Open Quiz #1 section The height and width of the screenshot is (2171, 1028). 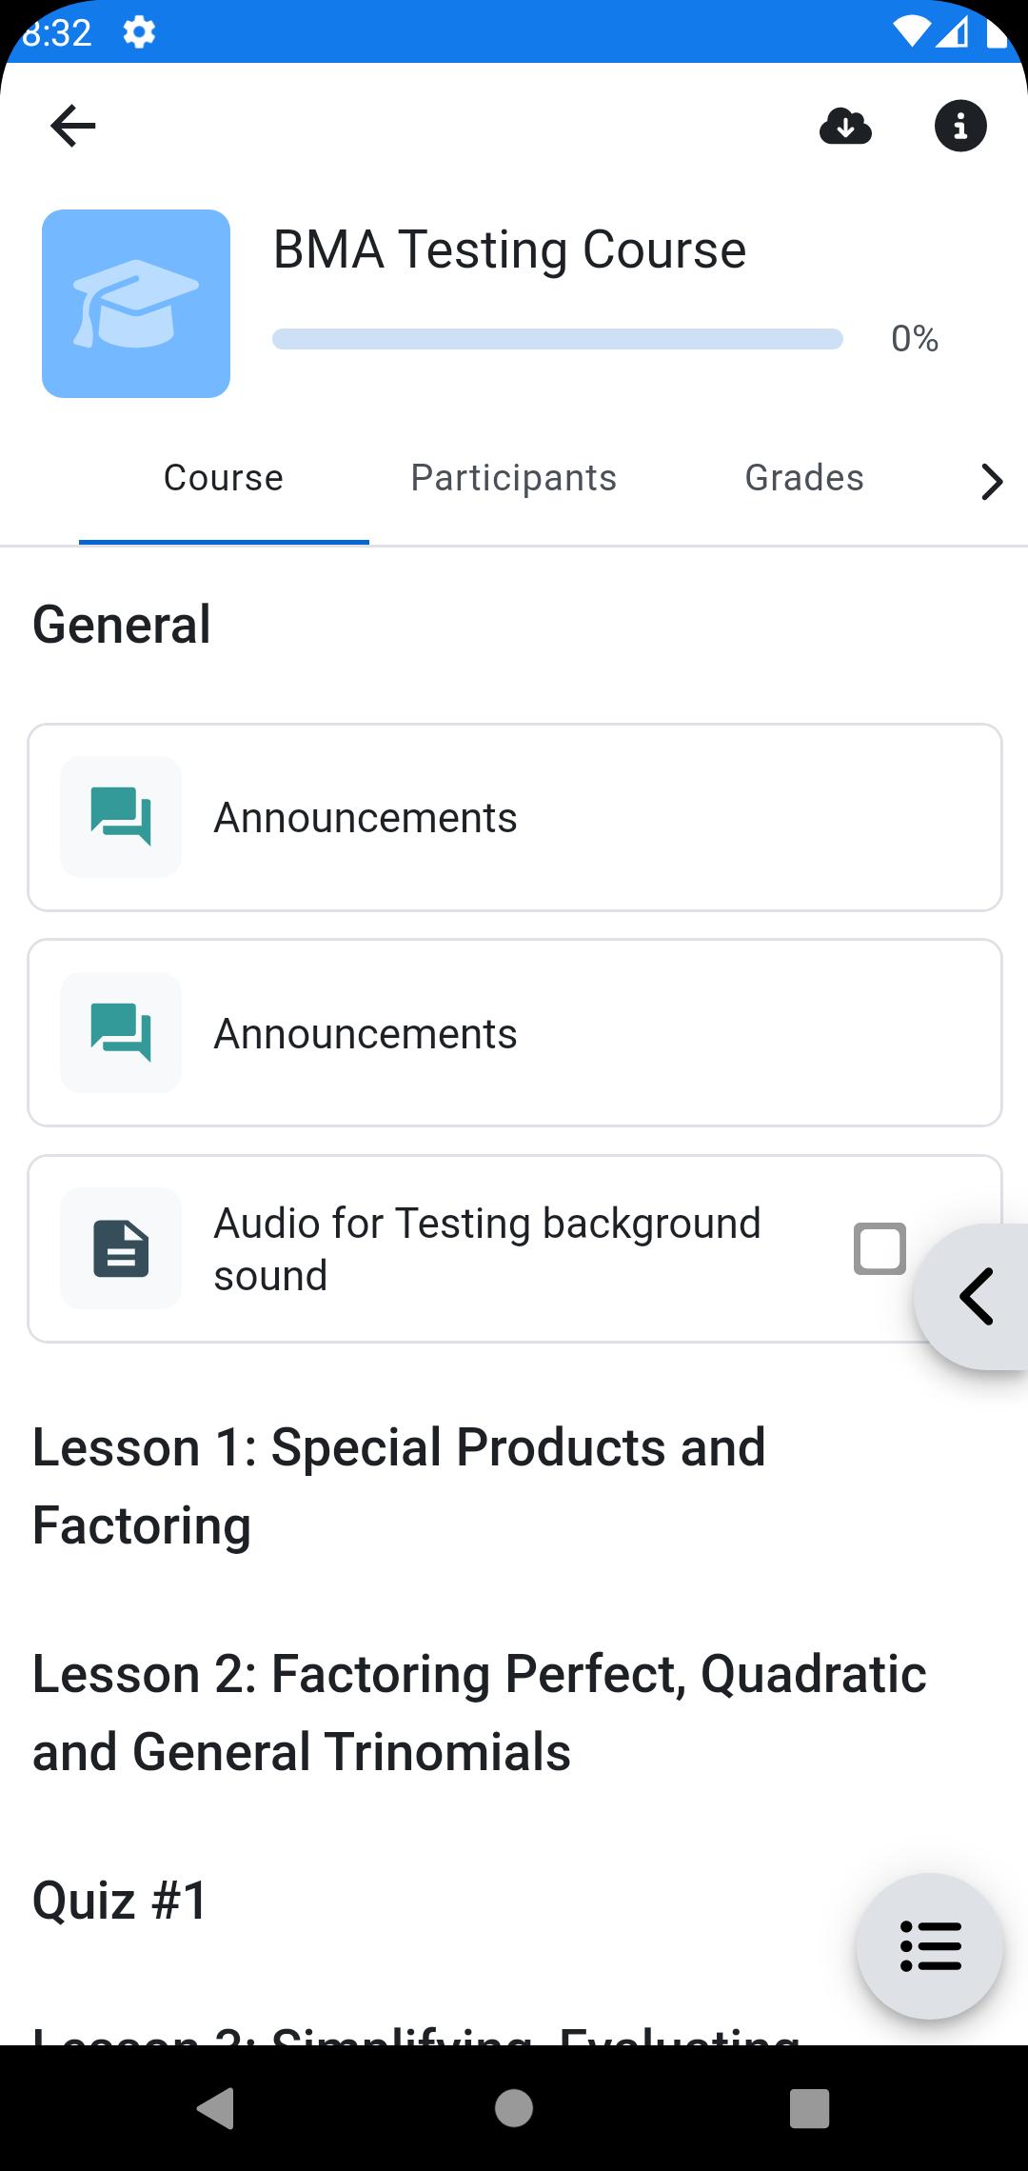tap(121, 1901)
